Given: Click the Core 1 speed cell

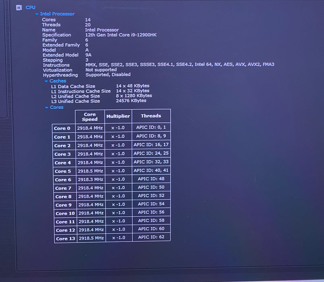Looking at the screenshot, I should tap(90, 137).
